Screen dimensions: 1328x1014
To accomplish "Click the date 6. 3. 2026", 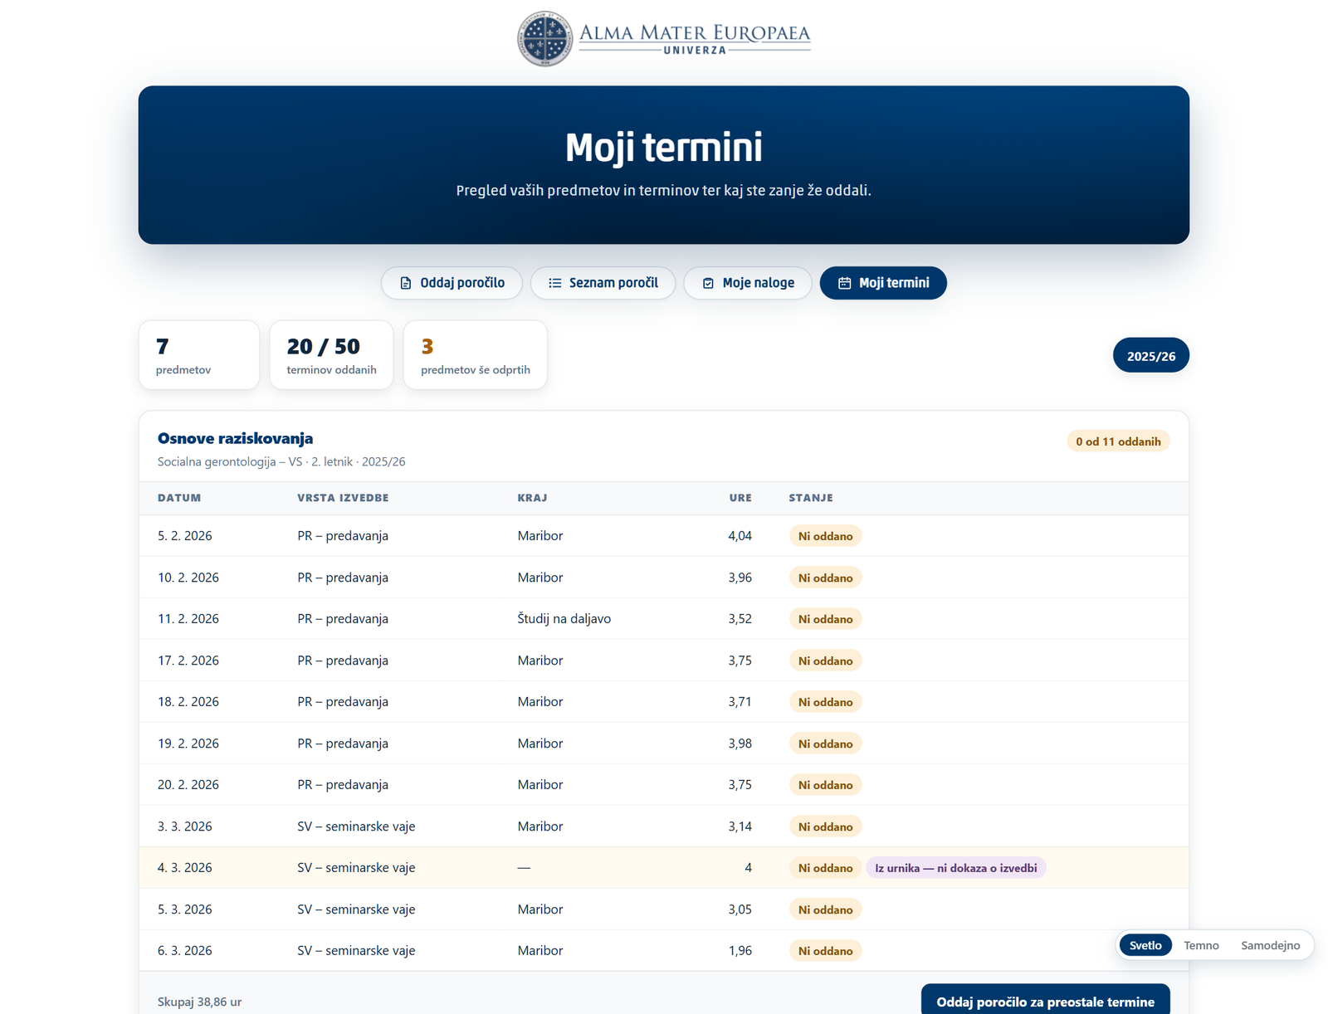I will [184, 951].
